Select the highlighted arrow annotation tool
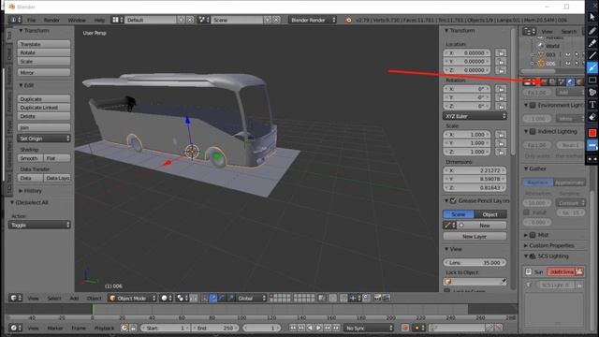This screenshot has width=599, height=337. [x=592, y=68]
